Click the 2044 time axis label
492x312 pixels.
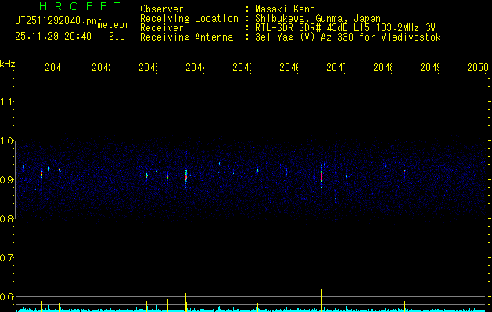tap(196, 68)
